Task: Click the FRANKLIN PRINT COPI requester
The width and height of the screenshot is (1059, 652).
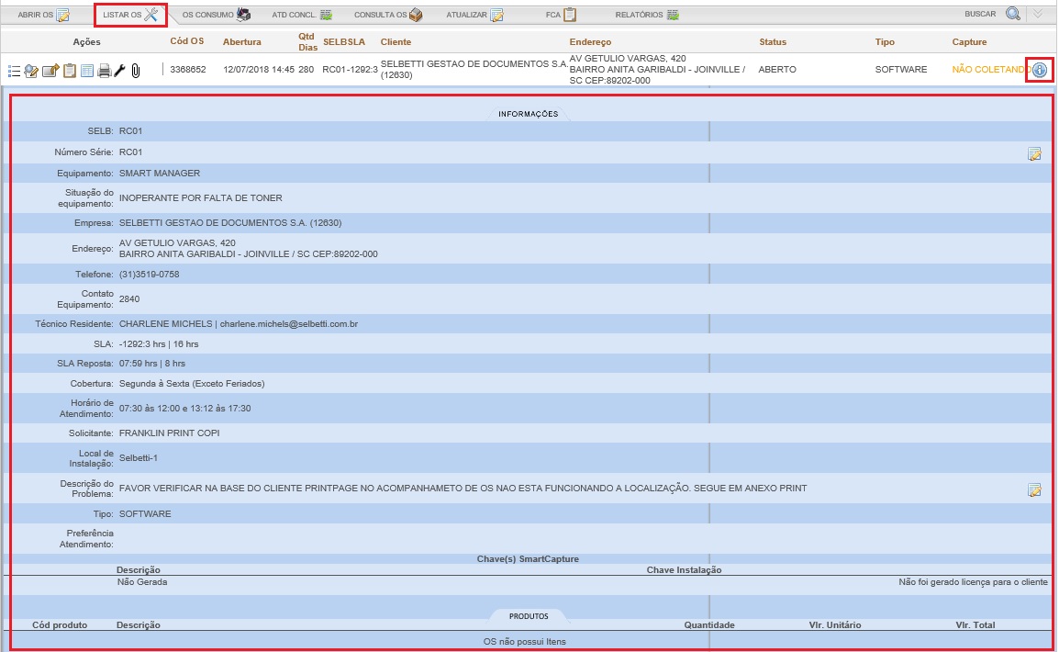Action: [170, 433]
